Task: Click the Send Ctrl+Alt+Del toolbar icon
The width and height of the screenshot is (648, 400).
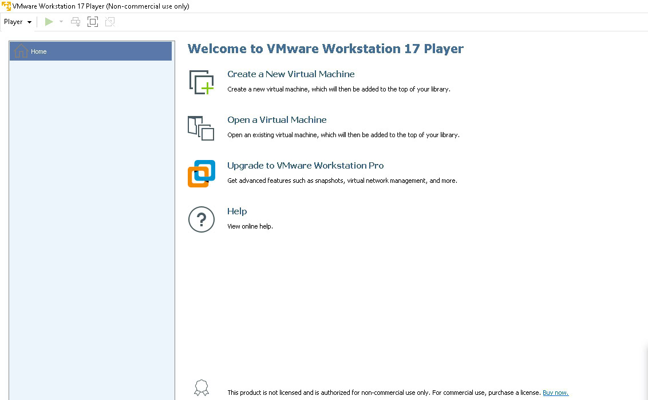Action: pyautogui.click(x=76, y=22)
